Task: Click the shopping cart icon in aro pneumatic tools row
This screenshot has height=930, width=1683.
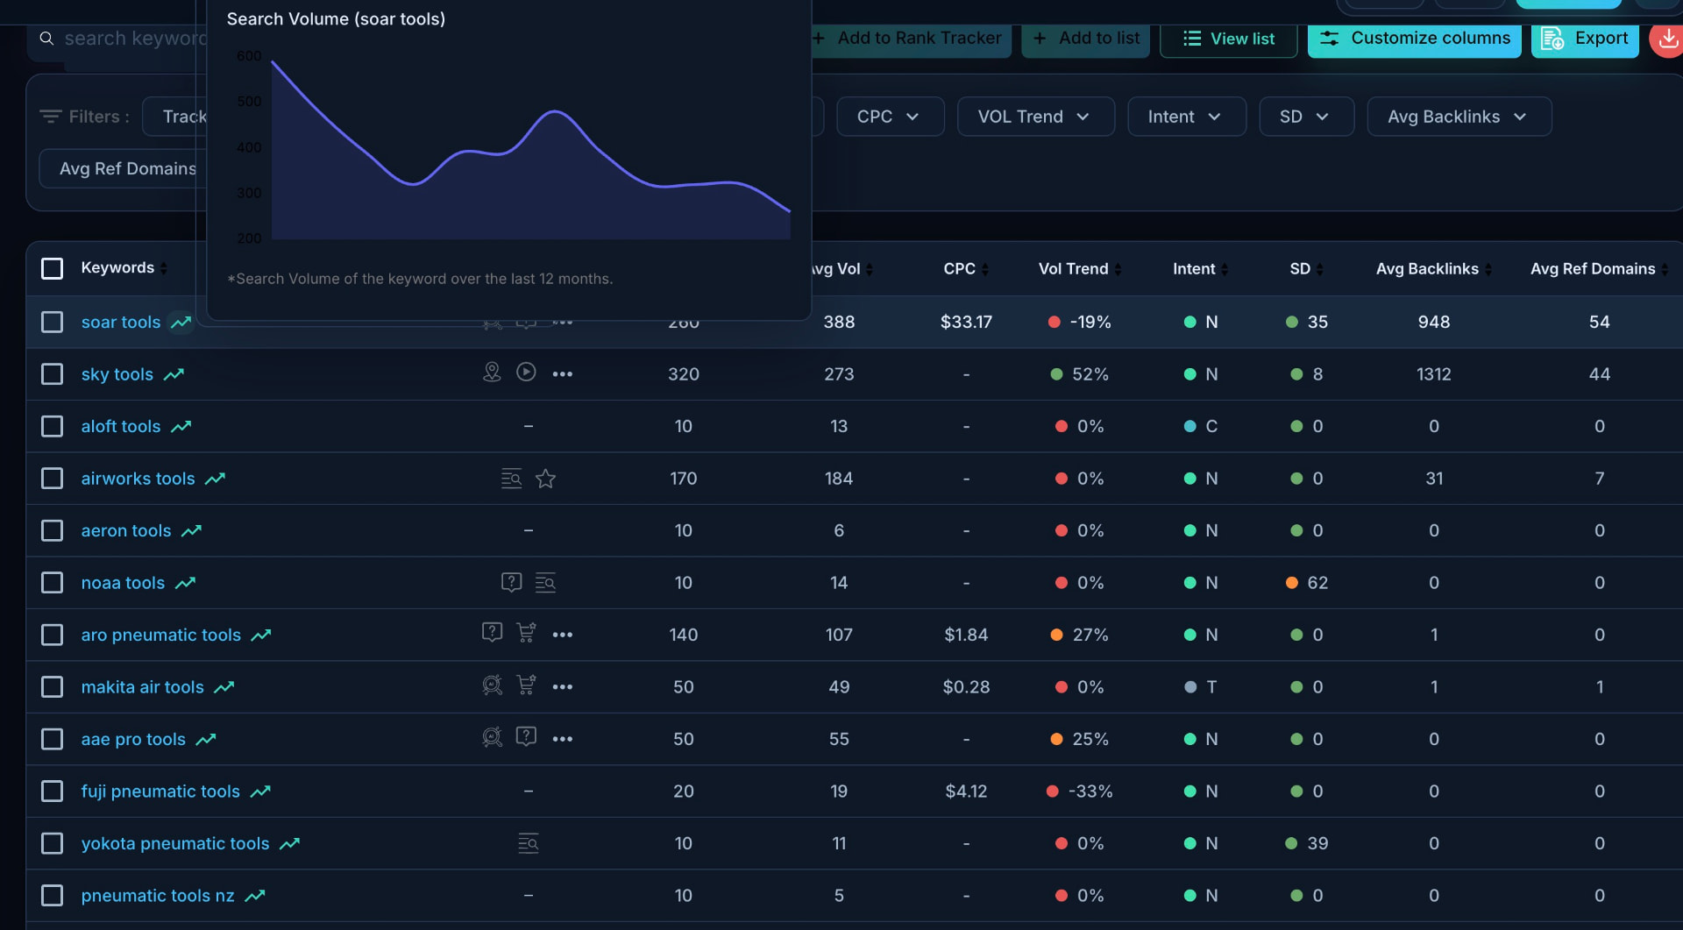Action: (x=526, y=633)
